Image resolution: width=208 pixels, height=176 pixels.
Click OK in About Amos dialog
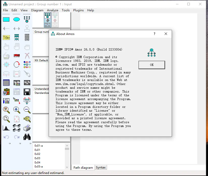[152, 65]
